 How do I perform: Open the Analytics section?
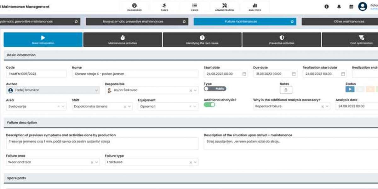(255, 7)
